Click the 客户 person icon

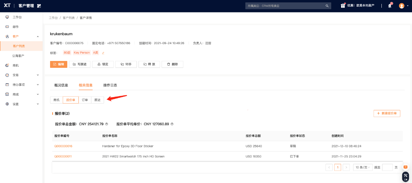coord(7,36)
